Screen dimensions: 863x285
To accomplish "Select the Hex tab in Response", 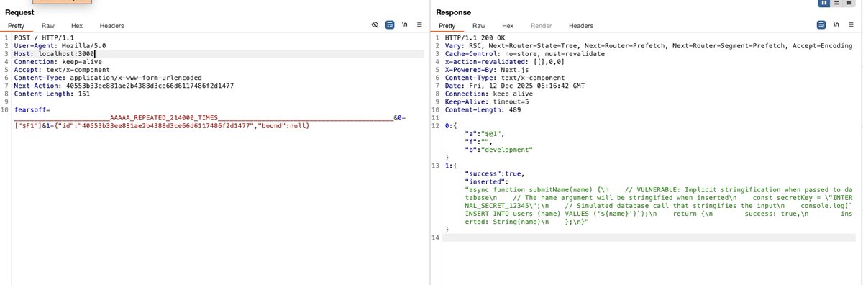I will click(x=508, y=25).
